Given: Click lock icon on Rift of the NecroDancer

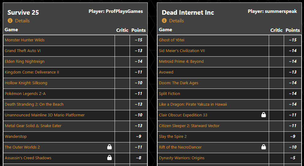Looking at the screenshot, I should pyautogui.click(x=264, y=147).
